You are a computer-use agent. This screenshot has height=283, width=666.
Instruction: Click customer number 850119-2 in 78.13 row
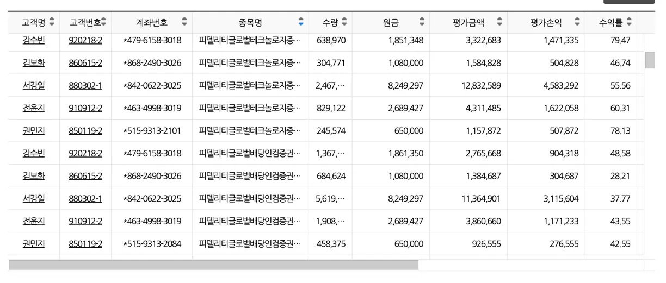point(85,131)
